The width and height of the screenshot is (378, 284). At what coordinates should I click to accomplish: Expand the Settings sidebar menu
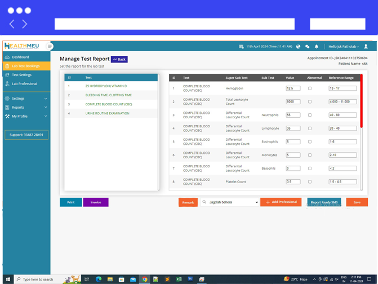point(25,99)
